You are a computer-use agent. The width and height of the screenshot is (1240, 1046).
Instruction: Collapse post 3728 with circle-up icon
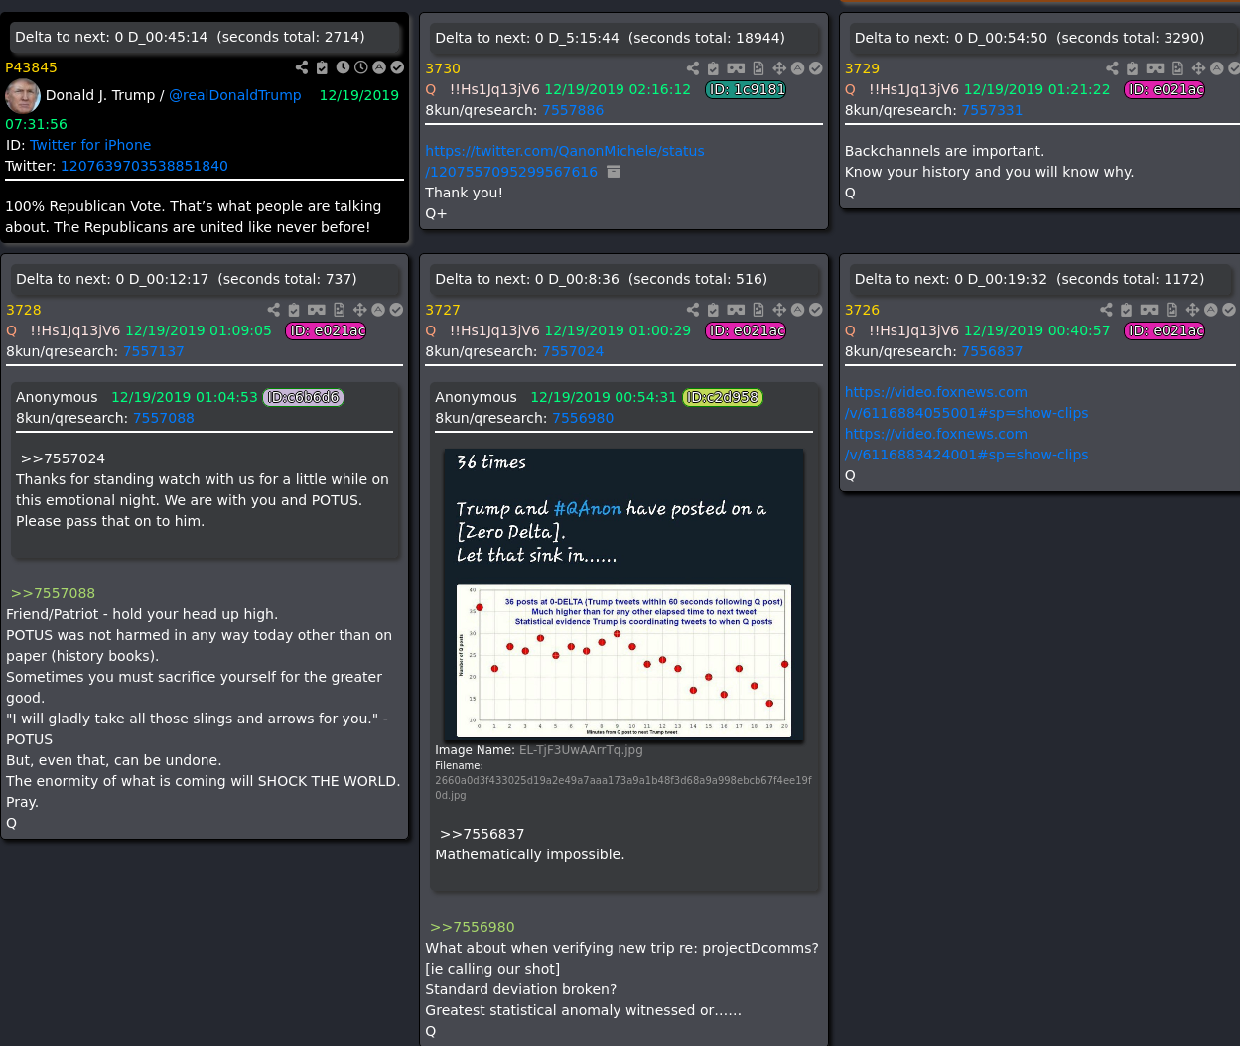click(x=379, y=310)
